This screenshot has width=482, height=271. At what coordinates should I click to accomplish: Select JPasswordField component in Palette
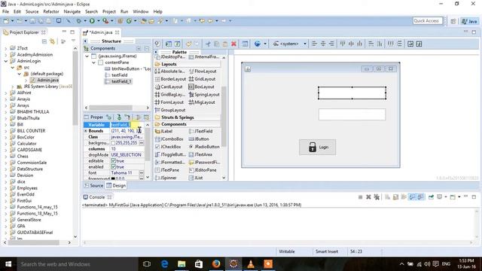204,163
